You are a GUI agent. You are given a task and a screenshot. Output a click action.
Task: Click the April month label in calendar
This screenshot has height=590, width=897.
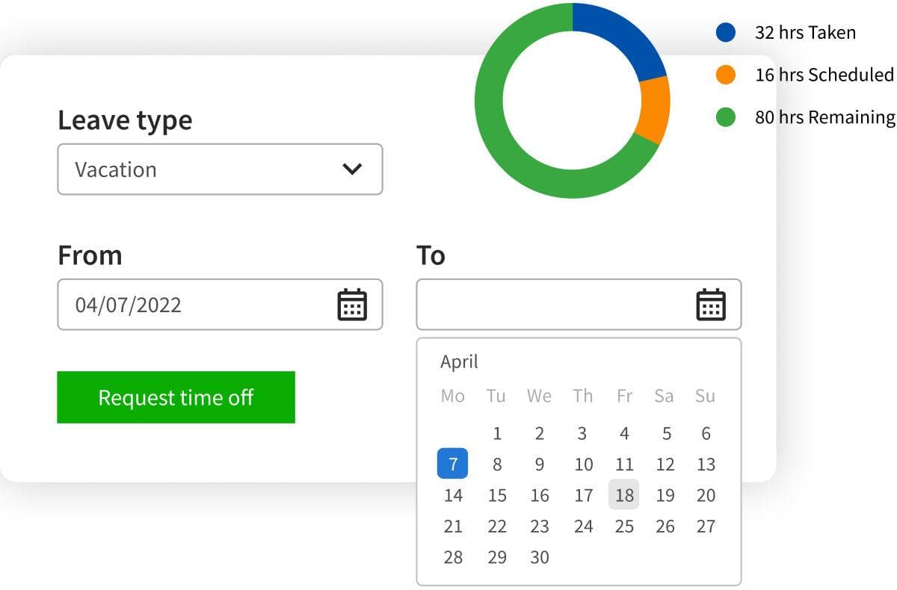459,362
